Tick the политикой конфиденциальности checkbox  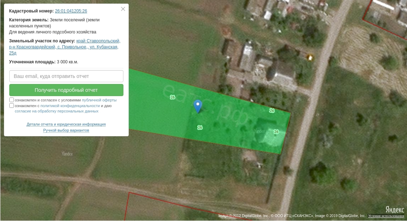pyautogui.click(x=11, y=106)
